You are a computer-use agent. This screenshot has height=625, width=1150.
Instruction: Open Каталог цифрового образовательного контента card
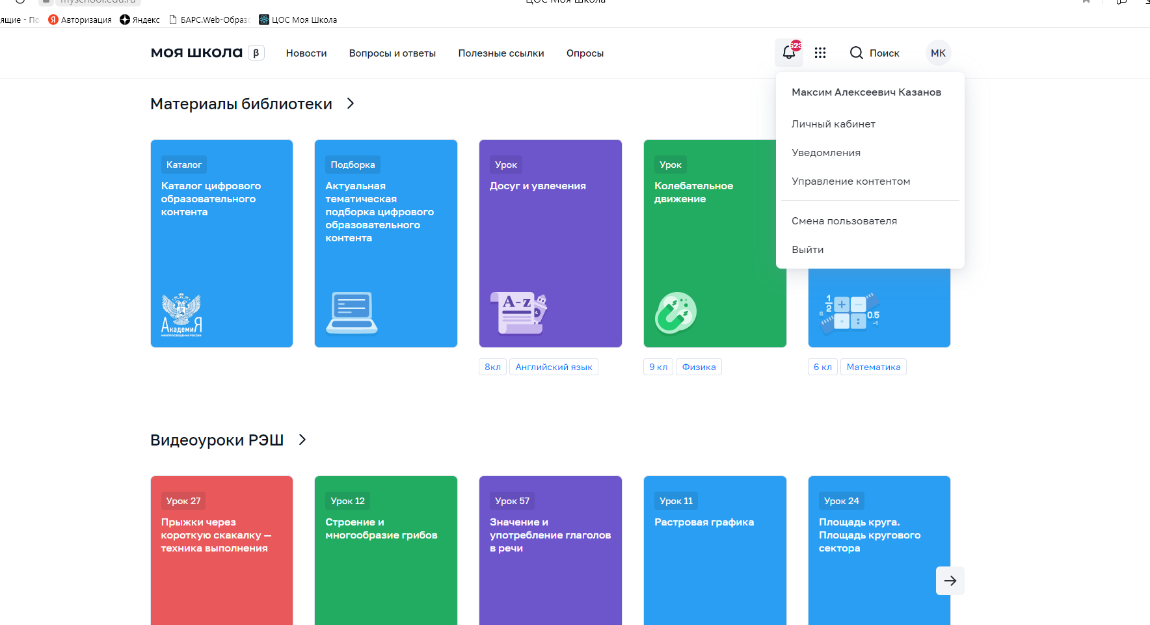tap(222, 243)
